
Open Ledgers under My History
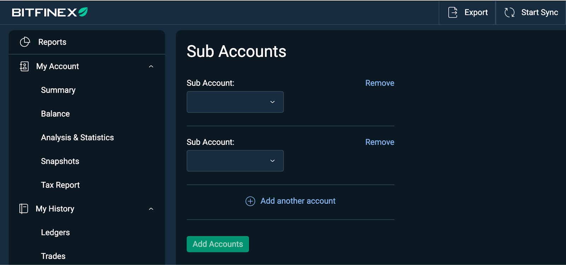pyautogui.click(x=56, y=232)
